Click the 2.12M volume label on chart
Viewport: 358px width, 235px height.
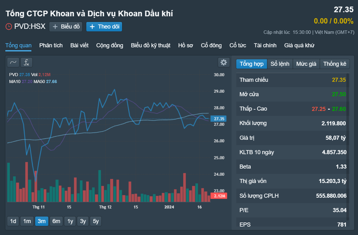219,196
